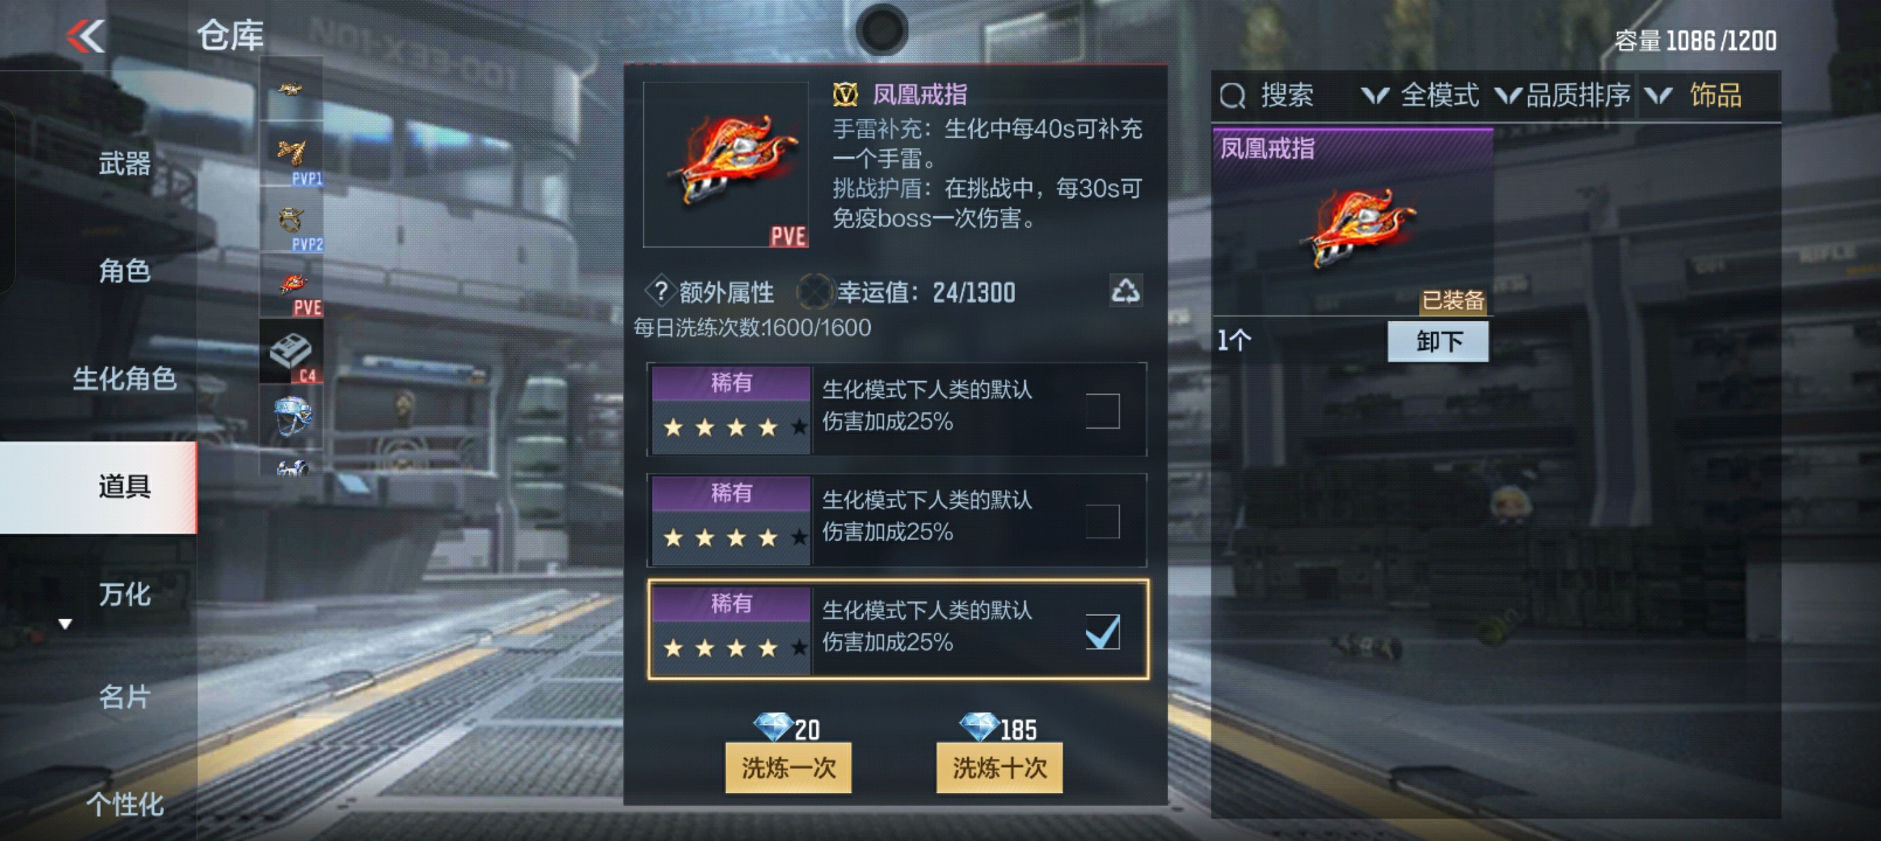Uncheck the third 稀有 attribute checkbox
The image size is (1881, 841).
[x=1102, y=631]
